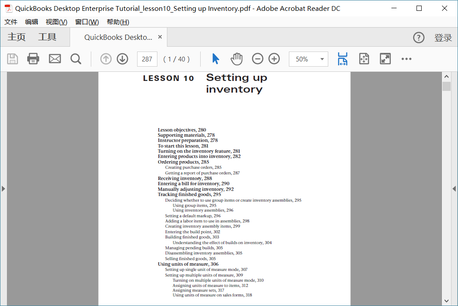Screen dimensions: 458x306
Task: Select the QuickBooks Deskto... document tab
Action: point(119,37)
